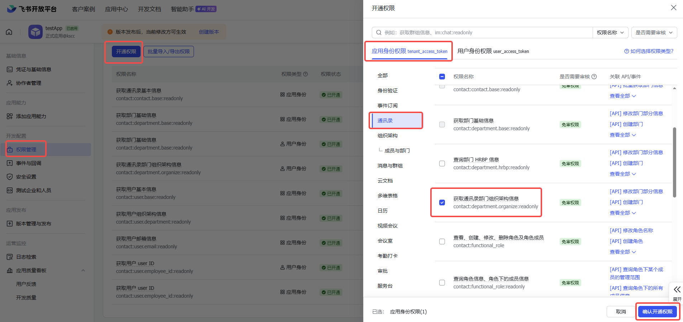Click the 版本管理与发布 upload icon

[10, 224]
